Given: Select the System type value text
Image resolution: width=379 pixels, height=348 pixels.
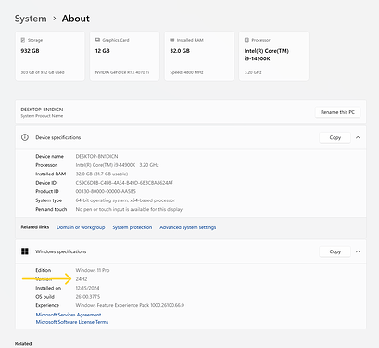Looking at the screenshot, I should click(125, 200).
